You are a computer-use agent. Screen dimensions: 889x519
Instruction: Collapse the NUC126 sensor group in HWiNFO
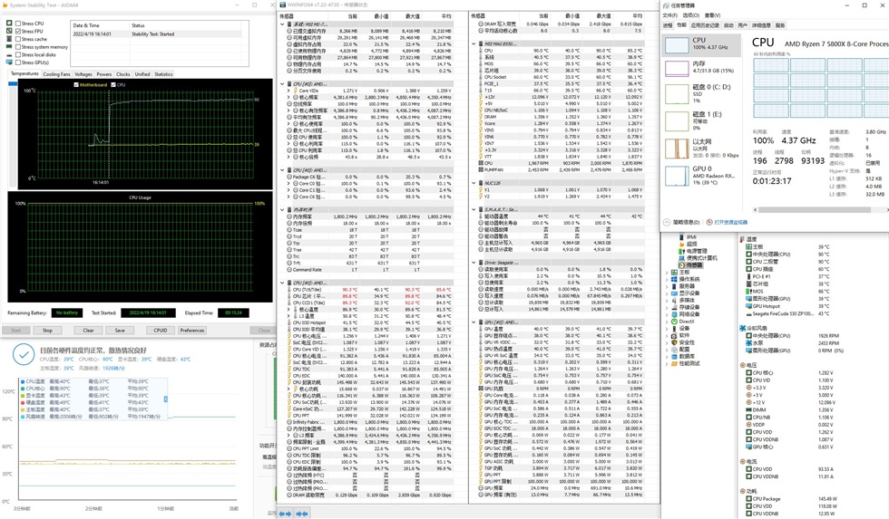coord(474,183)
